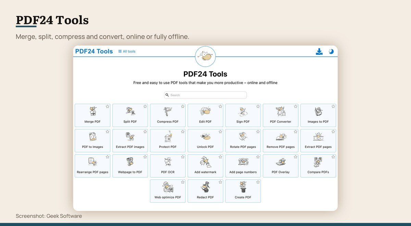Open the Rearrange PDF pages icon
The image size is (411, 226).
point(92,162)
